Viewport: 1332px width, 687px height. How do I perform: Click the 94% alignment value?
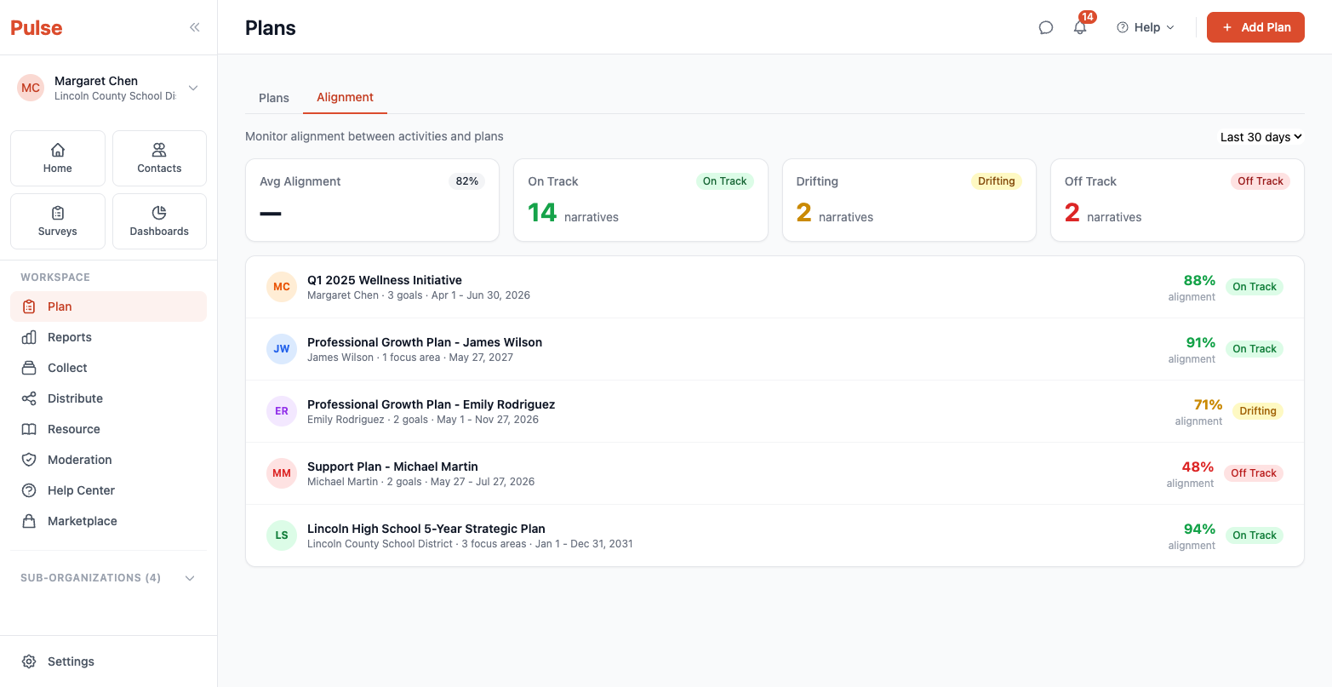tap(1199, 530)
